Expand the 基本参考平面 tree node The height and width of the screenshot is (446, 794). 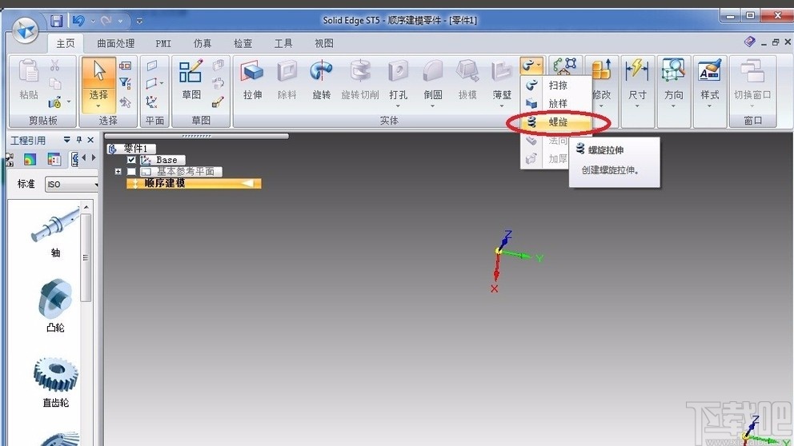[x=118, y=172]
